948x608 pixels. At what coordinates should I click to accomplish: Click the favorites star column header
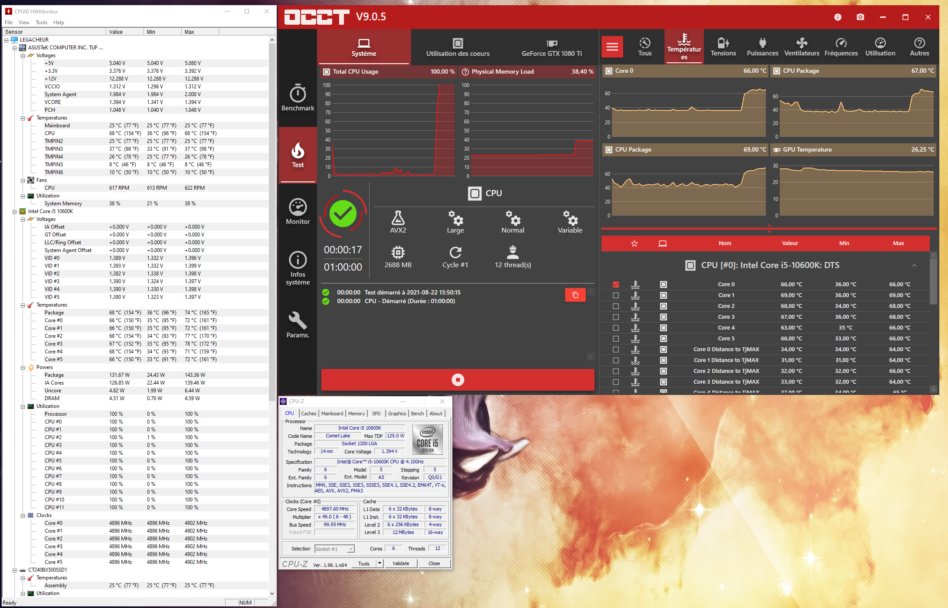pyautogui.click(x=634, y=243)
